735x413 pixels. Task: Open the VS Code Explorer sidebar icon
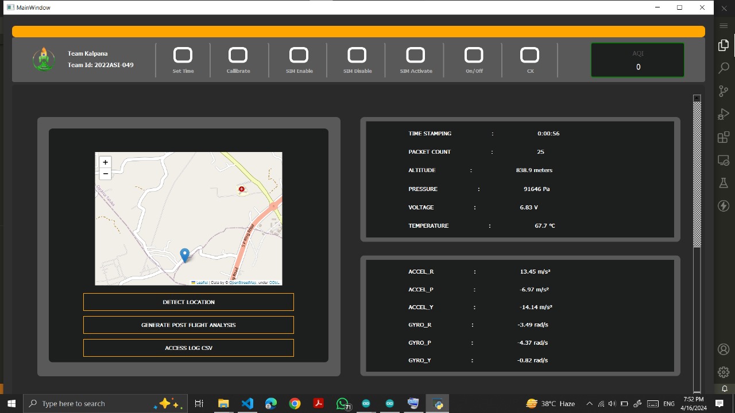pos(724,45)
